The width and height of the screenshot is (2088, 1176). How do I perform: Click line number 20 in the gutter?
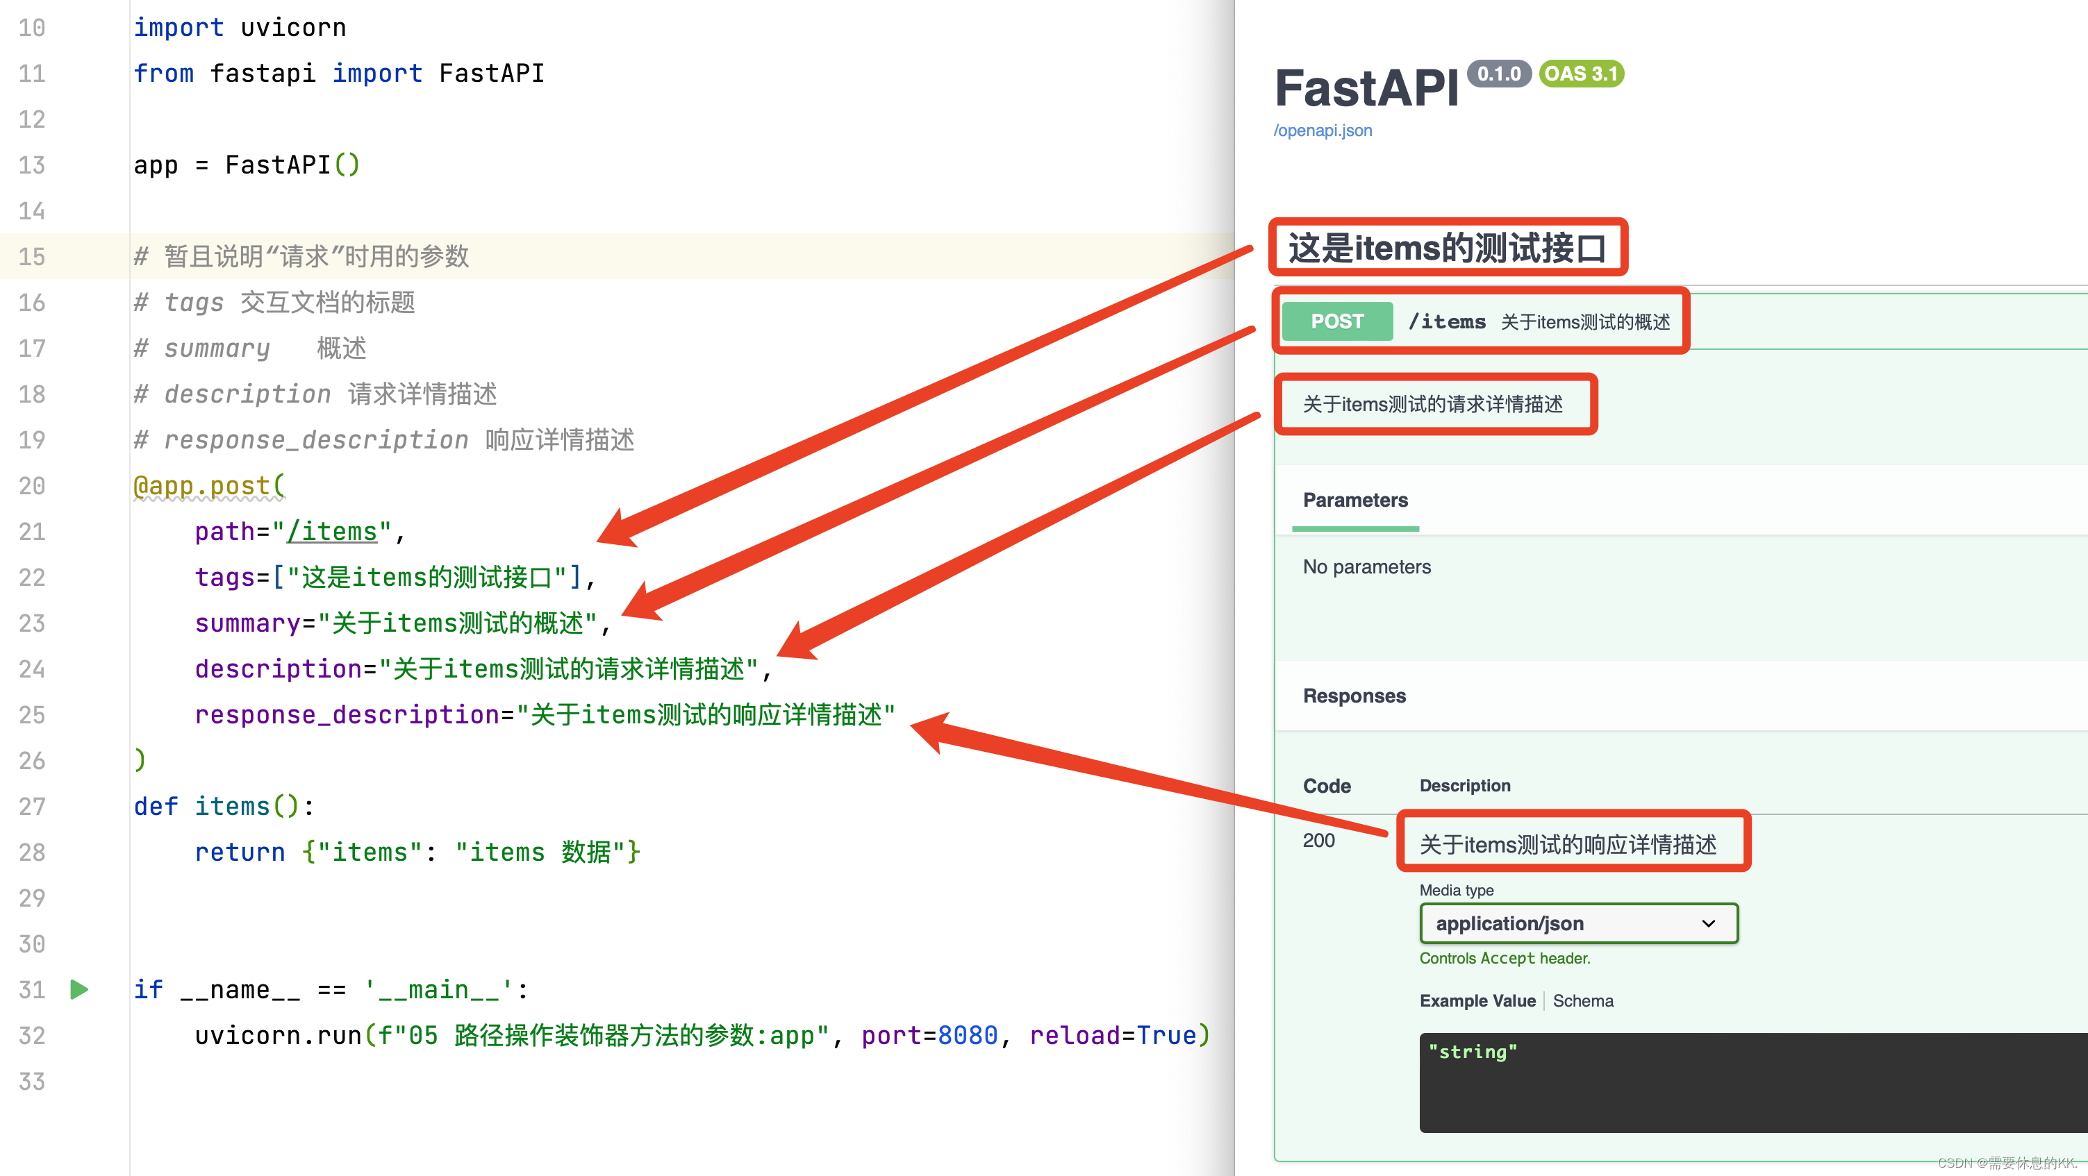point(32,486)
